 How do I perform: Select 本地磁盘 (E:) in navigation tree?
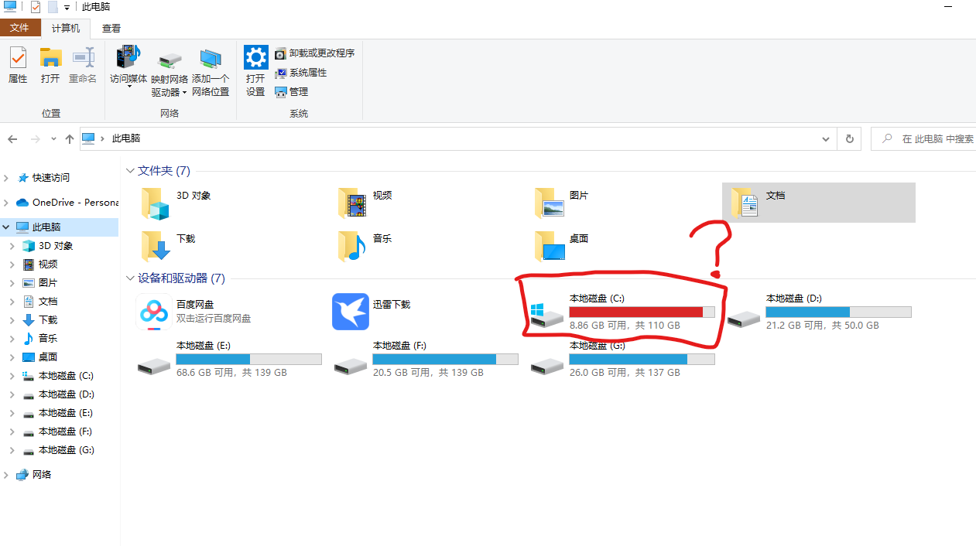click(58, 413)
